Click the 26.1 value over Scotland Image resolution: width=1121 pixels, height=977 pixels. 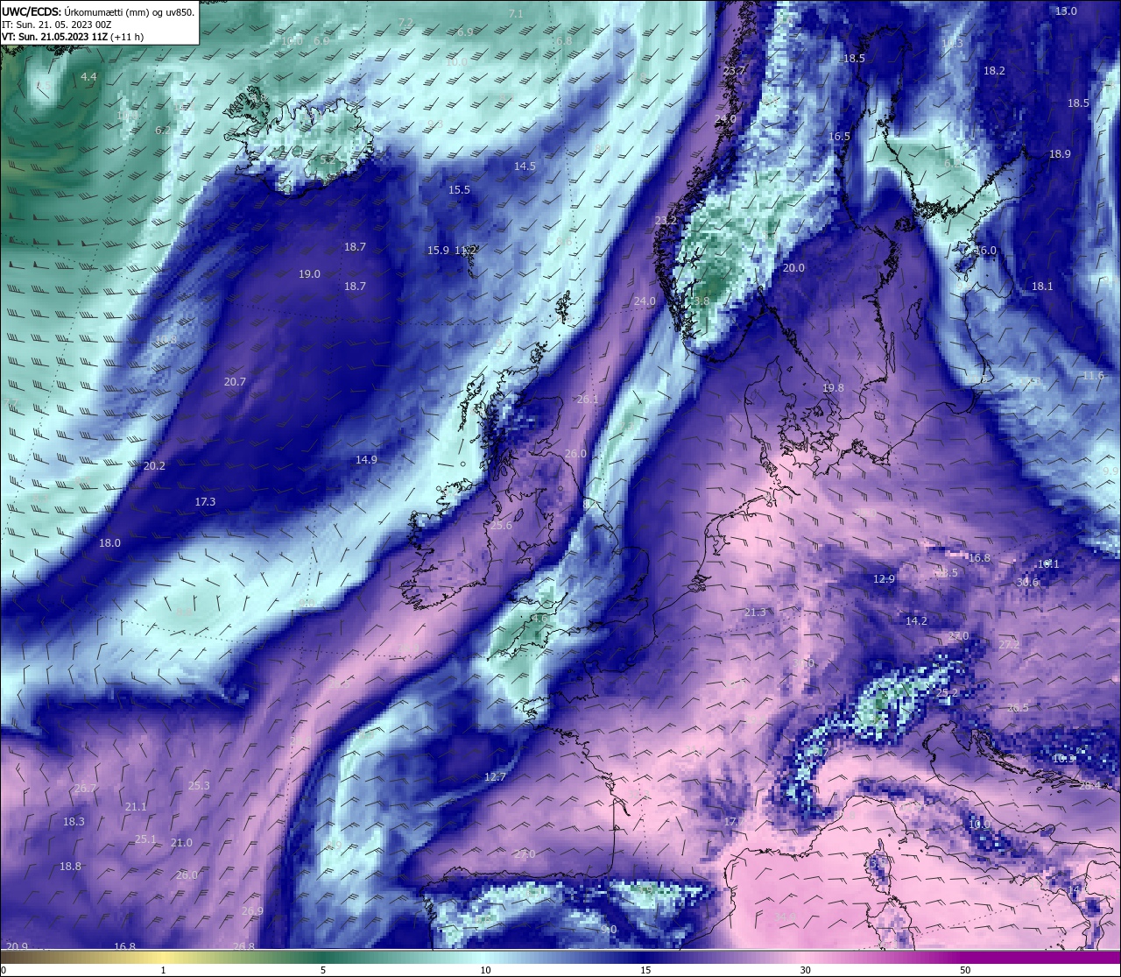[x=588, y=400]
